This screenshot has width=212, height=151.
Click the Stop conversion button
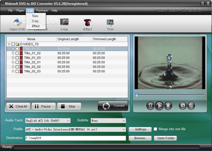(69, 107)
